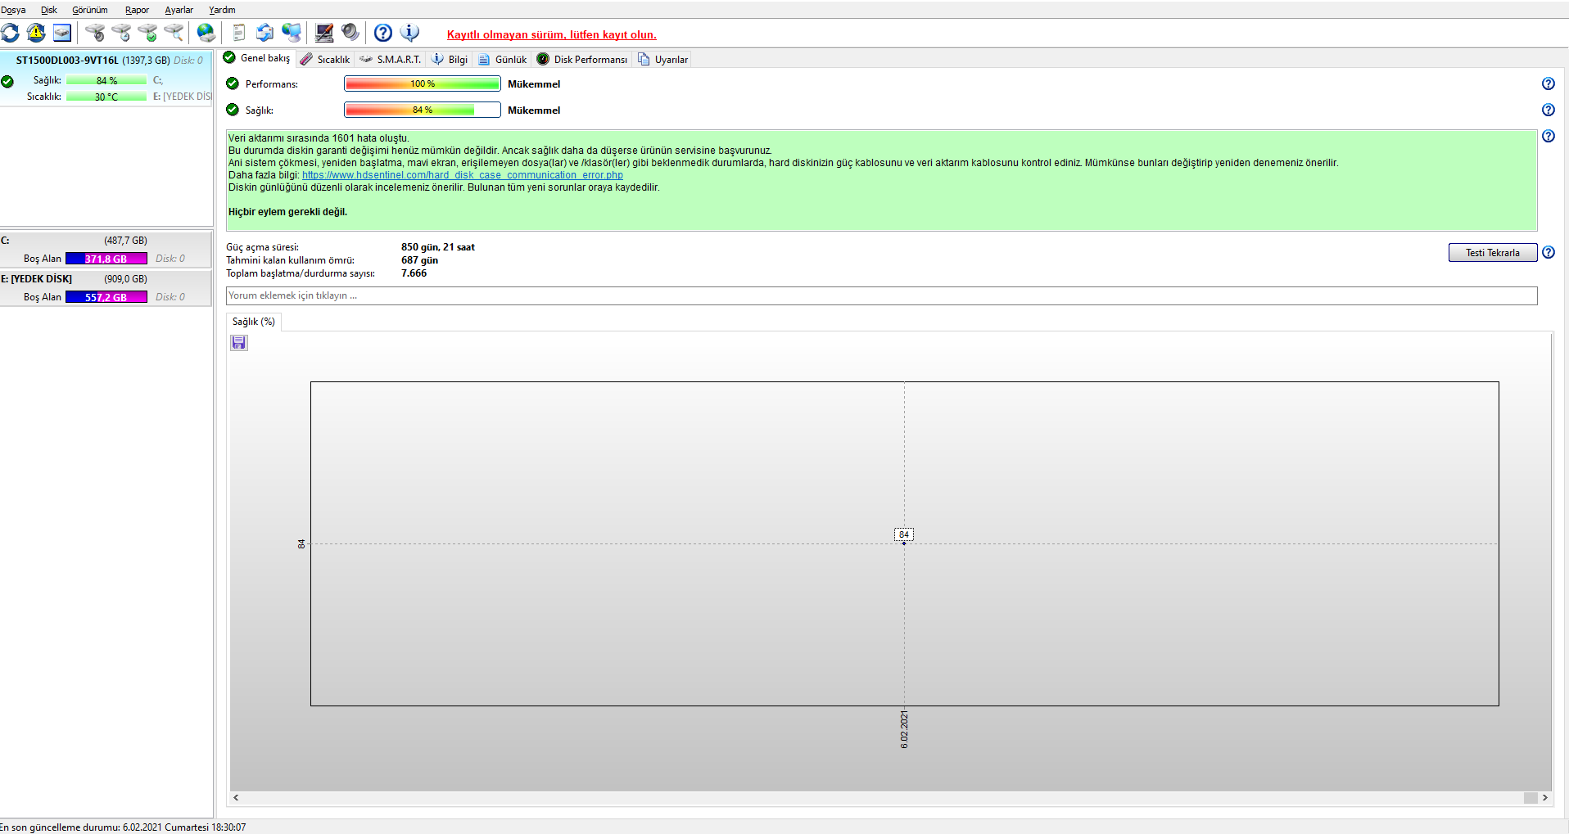
Task: Click the refresh disk status toolbar icon
Action: pyautogui.click(x=11, y=33)
